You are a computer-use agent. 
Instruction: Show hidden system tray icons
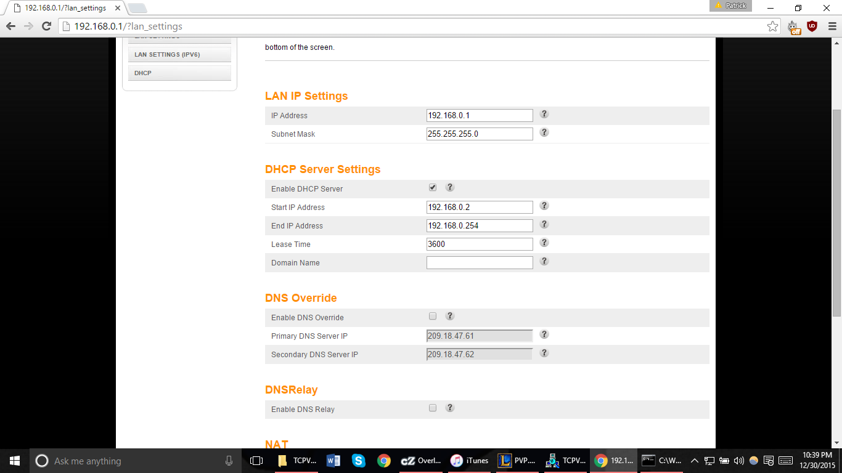[695, 461]
